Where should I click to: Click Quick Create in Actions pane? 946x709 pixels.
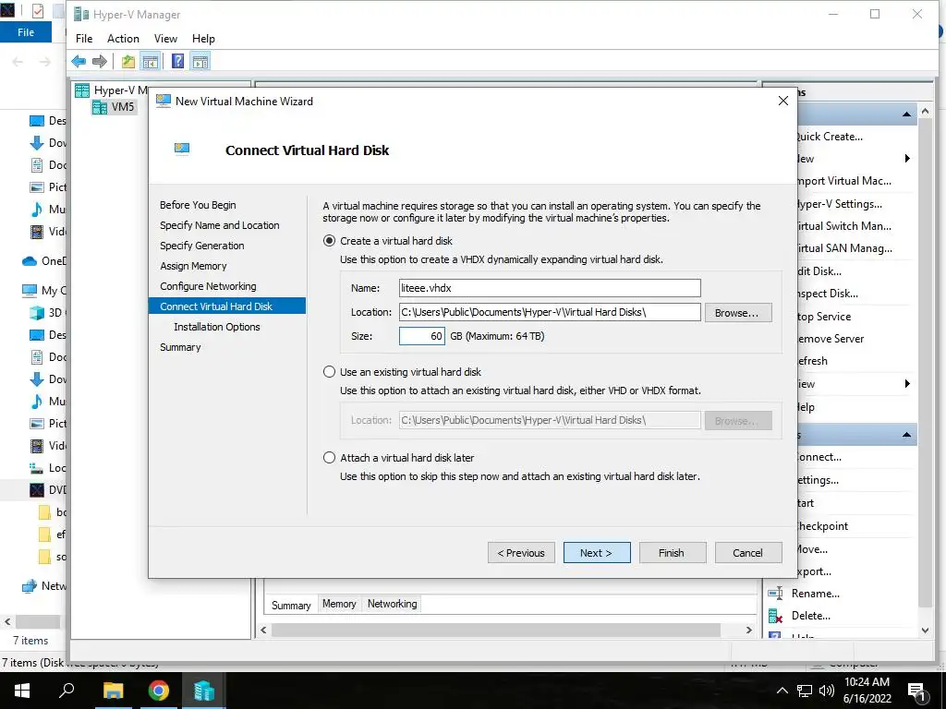coord(830,137)
